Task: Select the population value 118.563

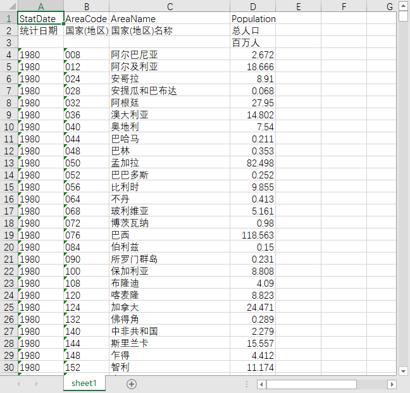Action: point(253,235)
